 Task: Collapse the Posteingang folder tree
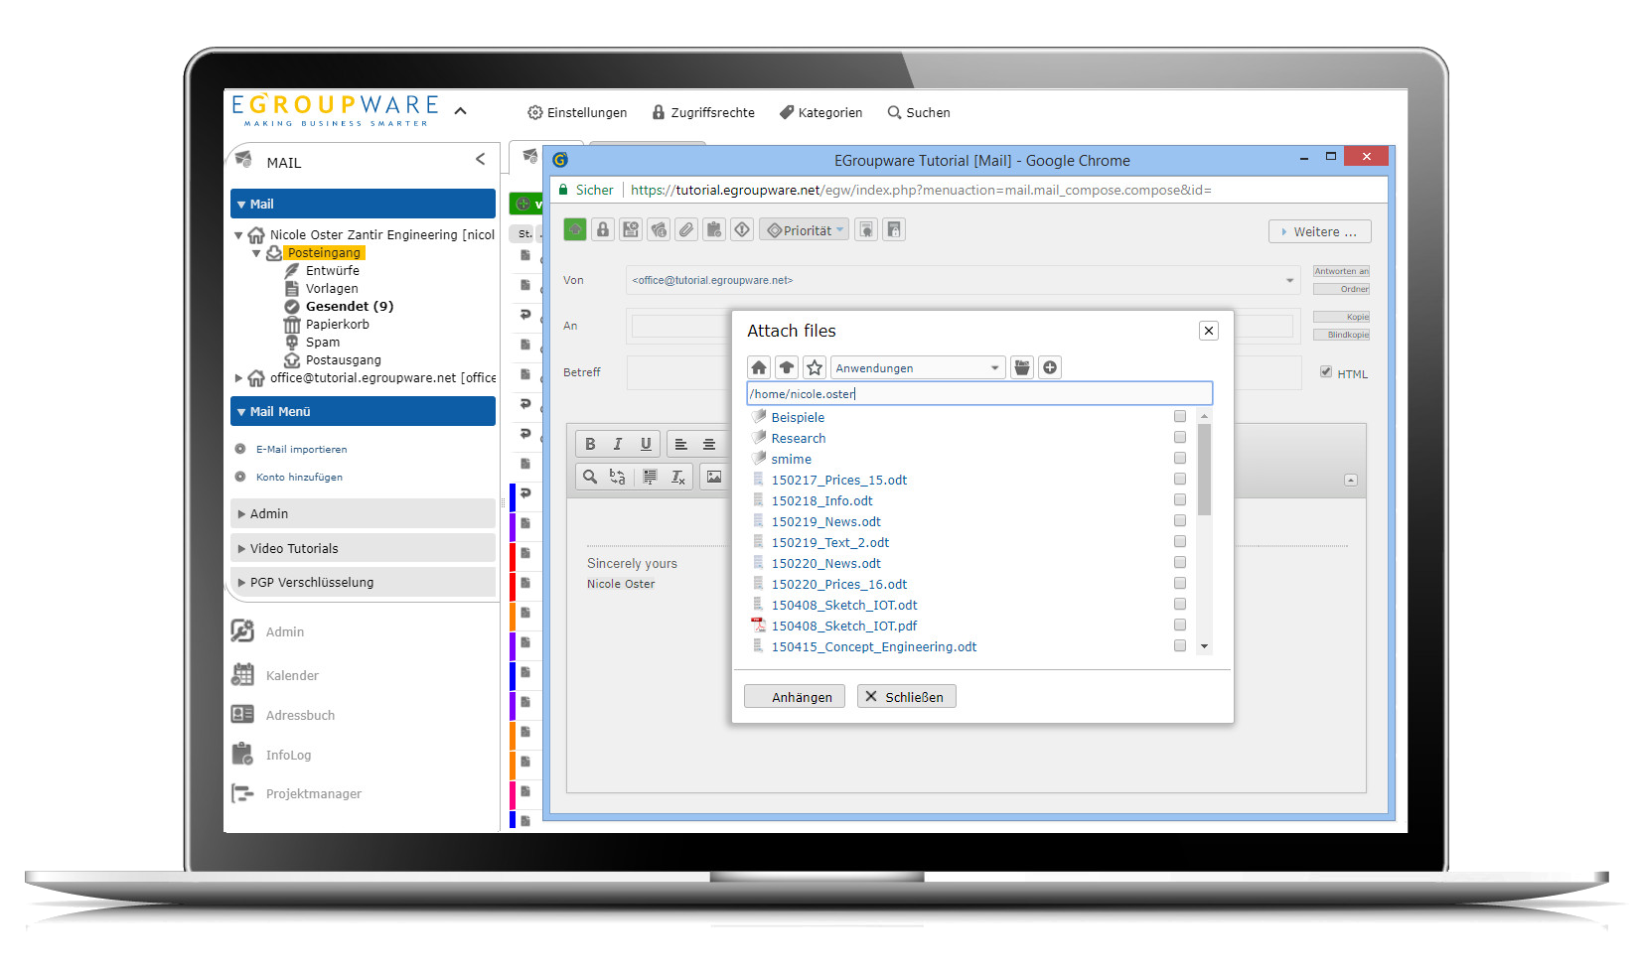coord(256,252)
